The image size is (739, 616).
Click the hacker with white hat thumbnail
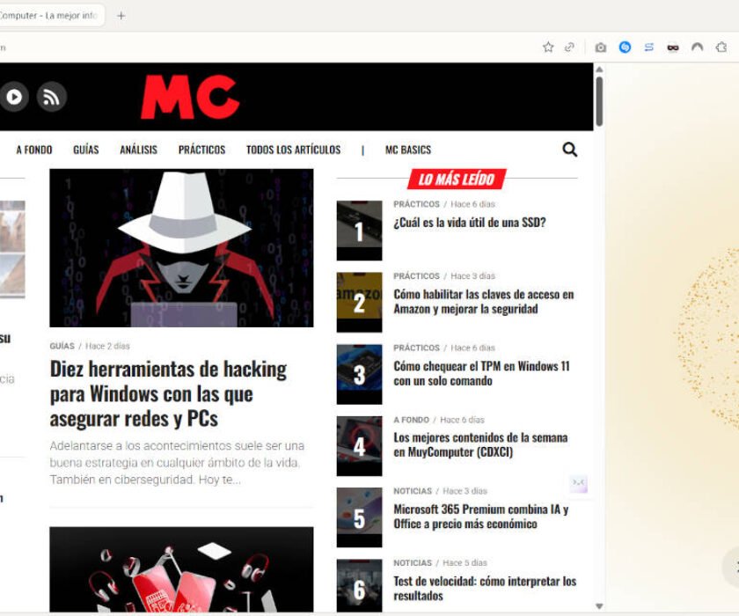[181, 247]
